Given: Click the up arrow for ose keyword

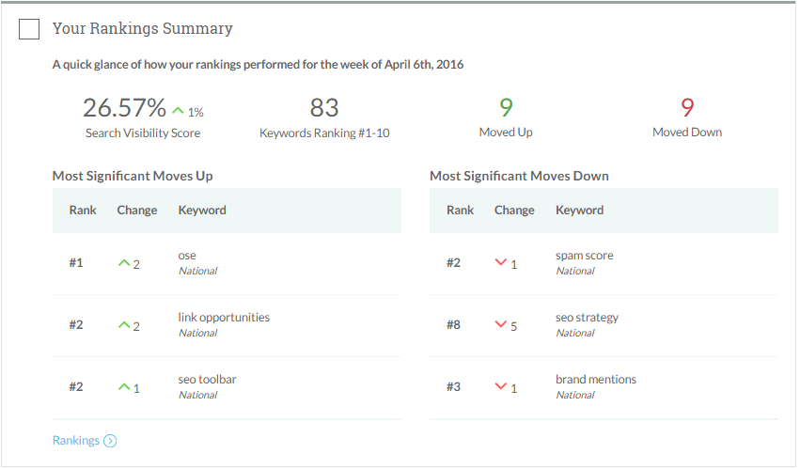Looking at the screenshot, I should (123, 264).
